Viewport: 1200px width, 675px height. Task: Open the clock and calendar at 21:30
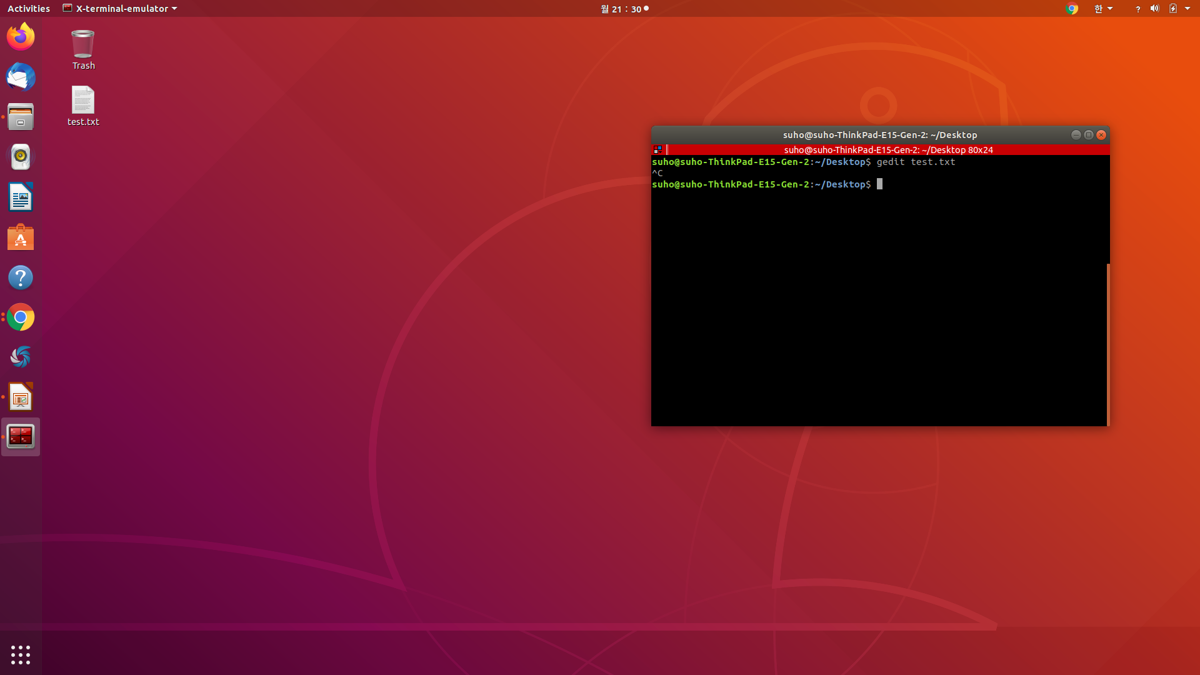[624, 9]
